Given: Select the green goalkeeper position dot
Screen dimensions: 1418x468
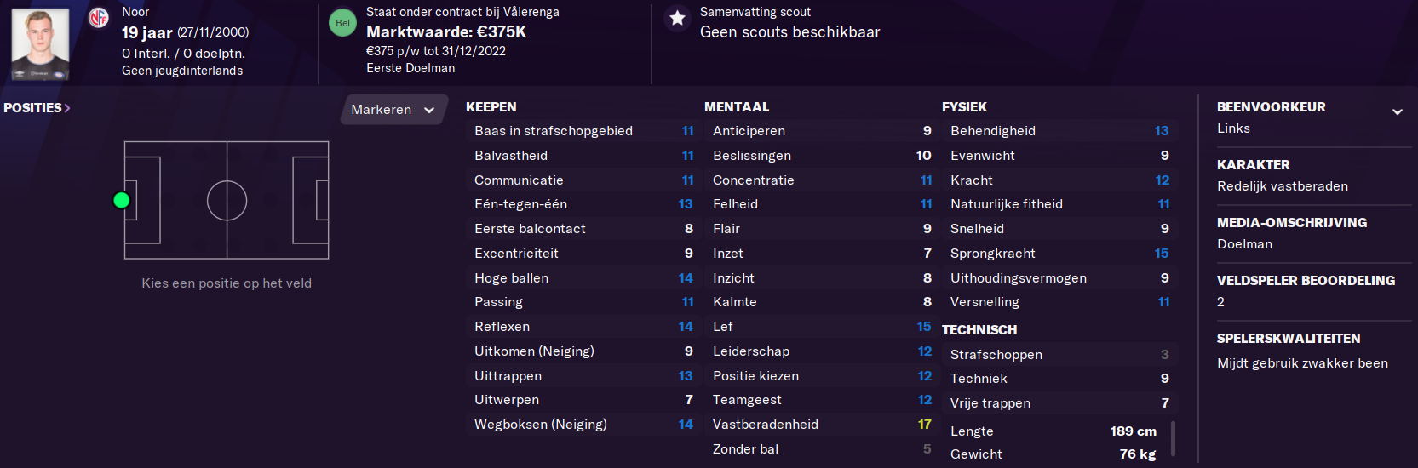Looking at the screenshot, I should pyautogui.click(x=121, y=200).
